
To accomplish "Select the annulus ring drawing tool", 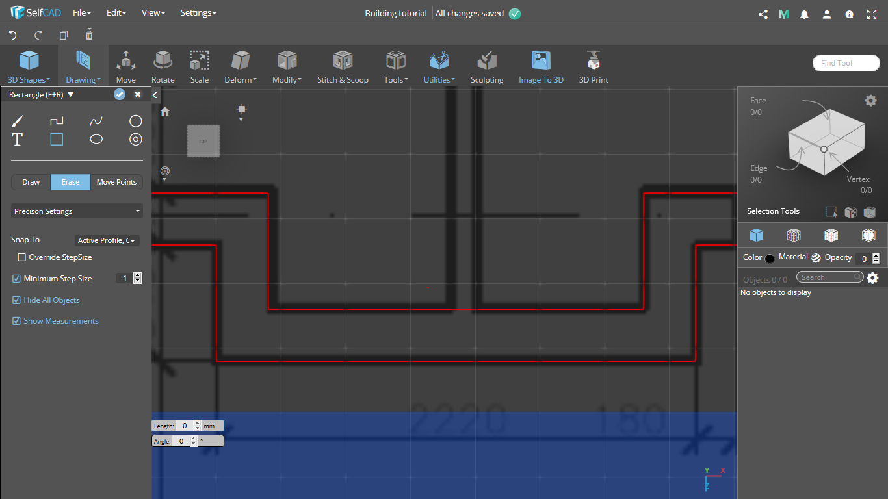I will [x=135, y=139].
